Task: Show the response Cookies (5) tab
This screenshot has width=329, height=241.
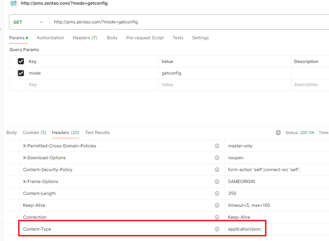Action: [34, 133]
